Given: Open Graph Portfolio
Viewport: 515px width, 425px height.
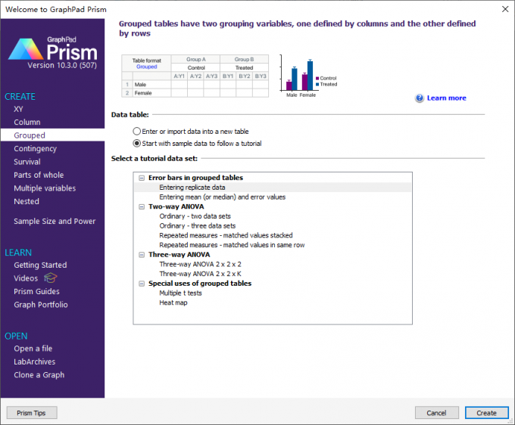Looking at the screenshot, I should (41, 305).
